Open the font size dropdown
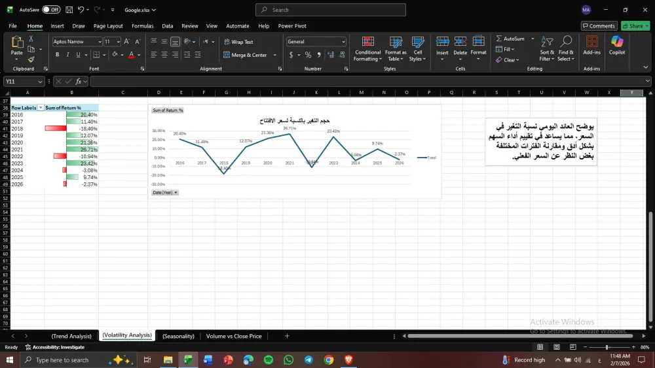The height and width of the screenshot is (368, 655). click(x=119, y=42)
